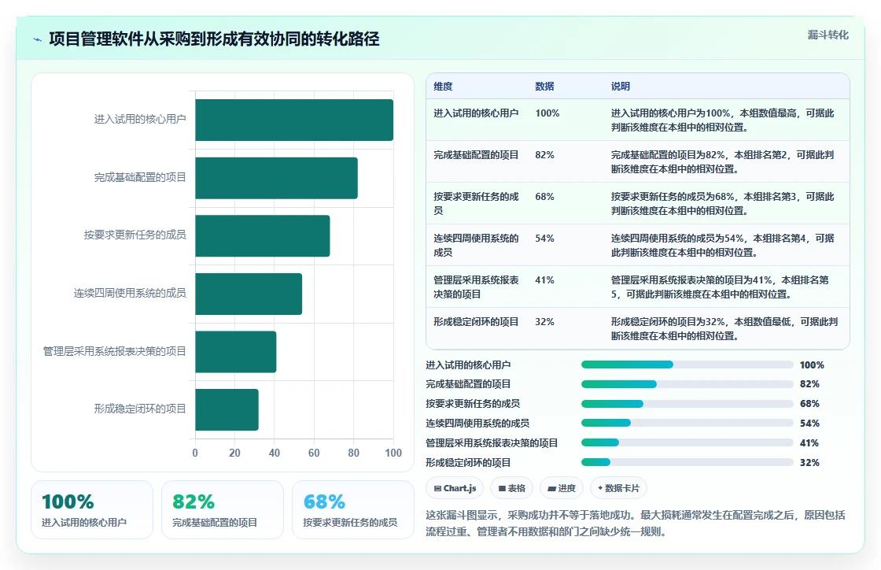Select the 表格 chip
The image size is (881, 570).
512,488
